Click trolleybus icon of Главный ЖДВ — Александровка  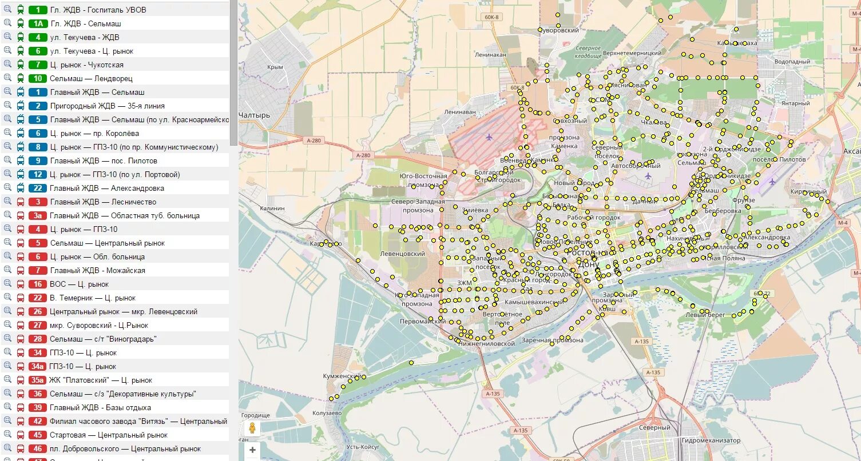[21, 188]
